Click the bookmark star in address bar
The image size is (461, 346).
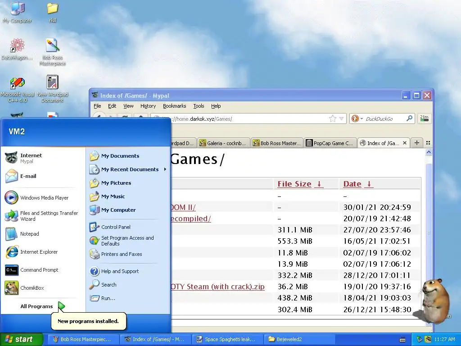(x=333, y=118)
